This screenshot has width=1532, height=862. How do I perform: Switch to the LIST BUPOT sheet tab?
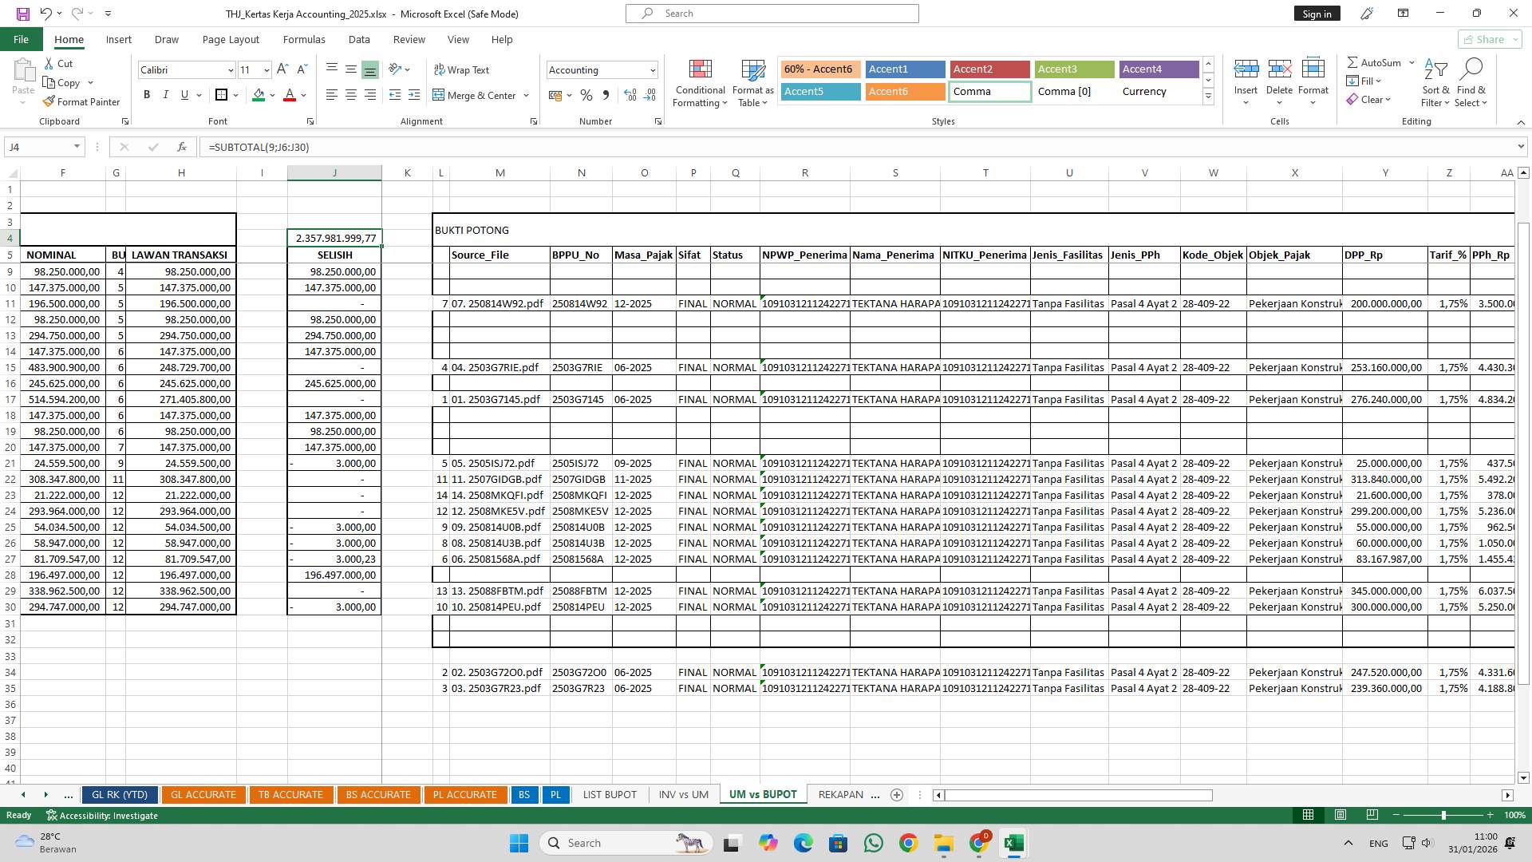610,794
